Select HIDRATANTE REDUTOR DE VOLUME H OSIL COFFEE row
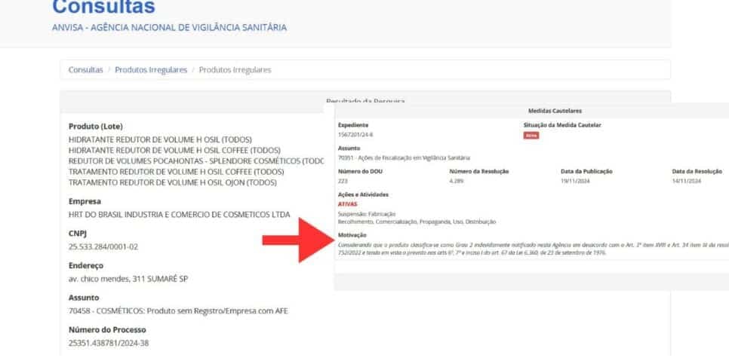 tap(174, 151)
